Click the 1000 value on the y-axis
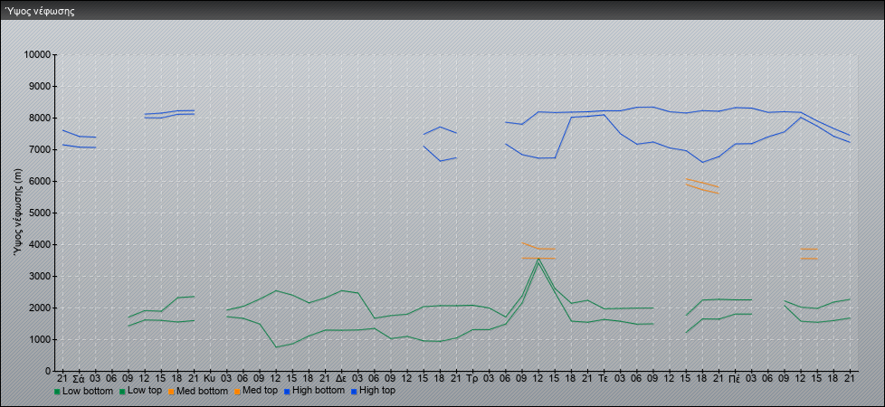The image size is (885, 407). [x=40, y=339]
